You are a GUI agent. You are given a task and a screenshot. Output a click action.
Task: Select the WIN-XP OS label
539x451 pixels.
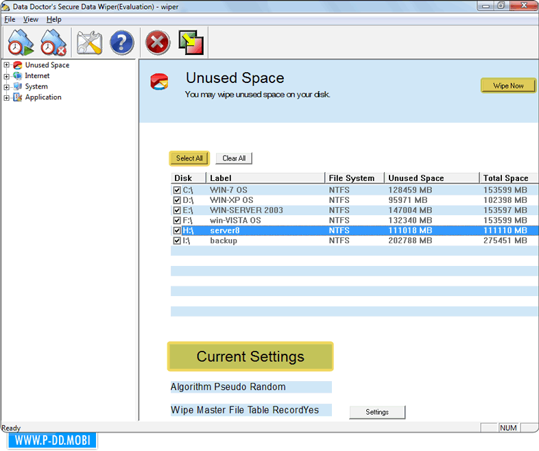(x=232, y=200)
